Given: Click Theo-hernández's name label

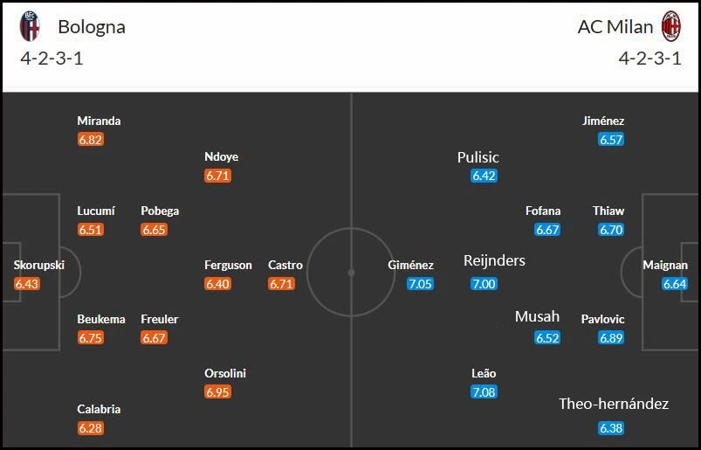Looking at the screenshot, I should [614, 404].
